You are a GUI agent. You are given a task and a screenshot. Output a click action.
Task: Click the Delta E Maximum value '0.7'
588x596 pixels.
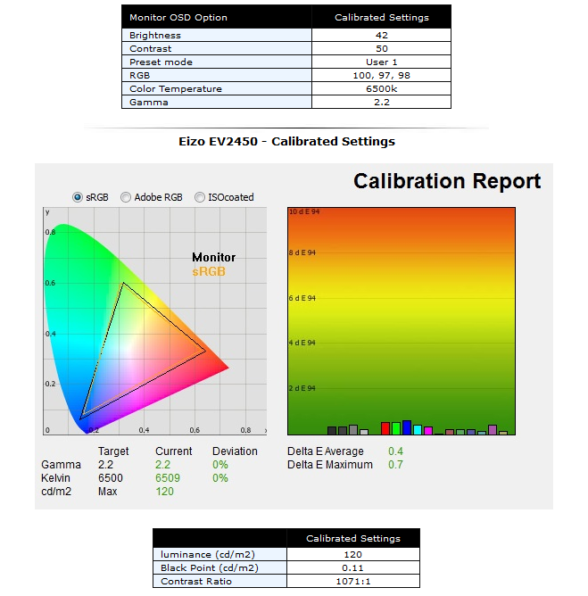pyautogui.click(x=395, y=465)
